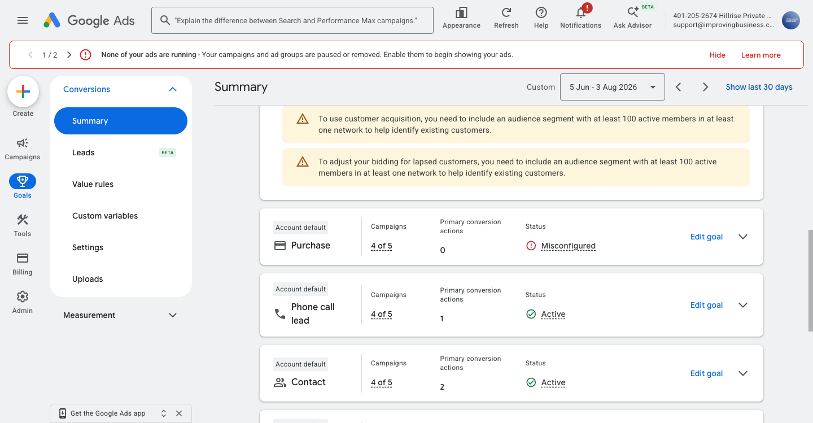Refresh the page data

(506, 18)
